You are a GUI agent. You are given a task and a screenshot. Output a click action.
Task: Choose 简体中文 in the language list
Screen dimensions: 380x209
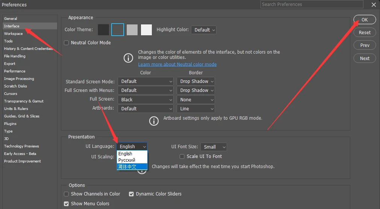coord(132,167)
